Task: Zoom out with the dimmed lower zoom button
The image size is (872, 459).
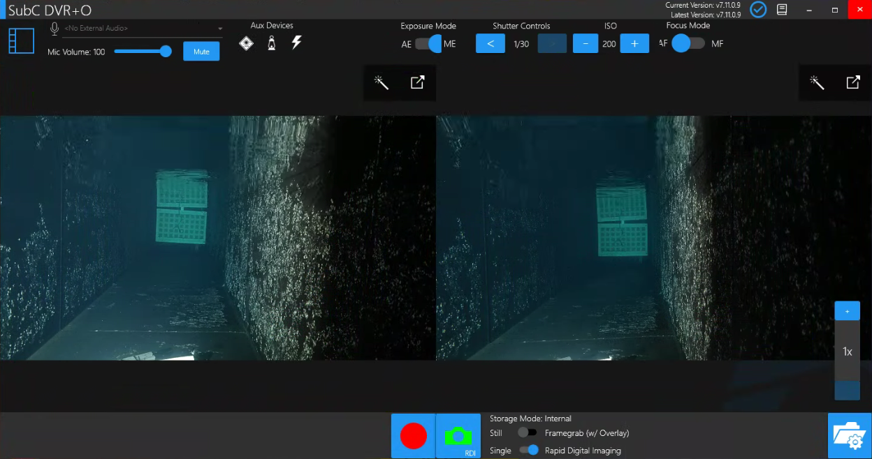Action: [x=848, y=390]
